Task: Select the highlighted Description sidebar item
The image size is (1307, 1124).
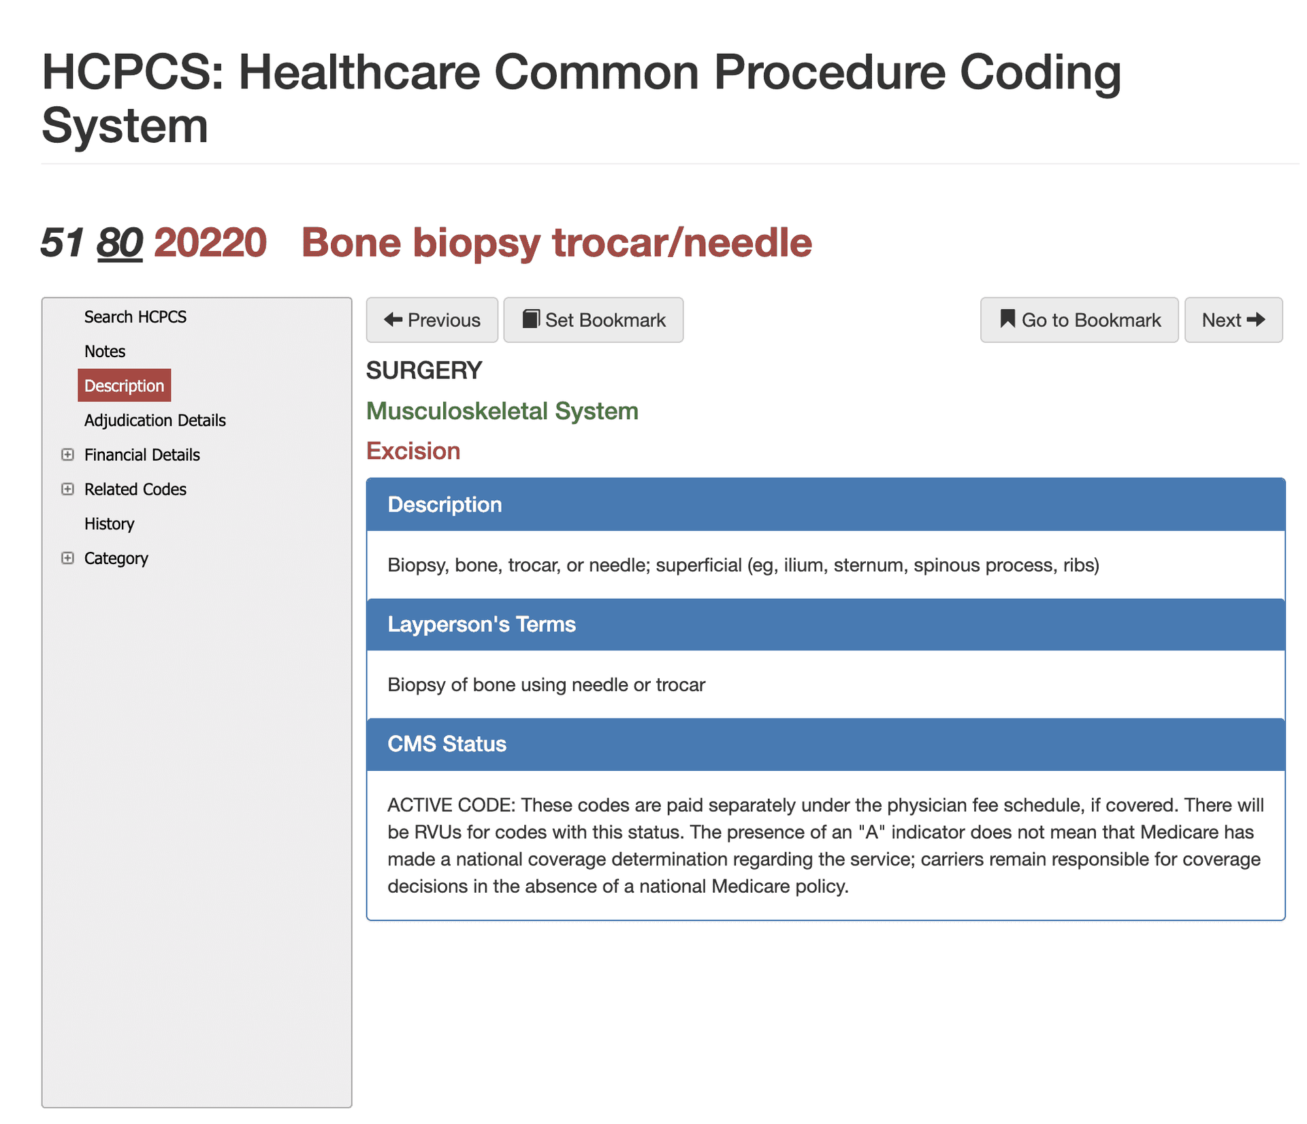Action: coord(124,386)
